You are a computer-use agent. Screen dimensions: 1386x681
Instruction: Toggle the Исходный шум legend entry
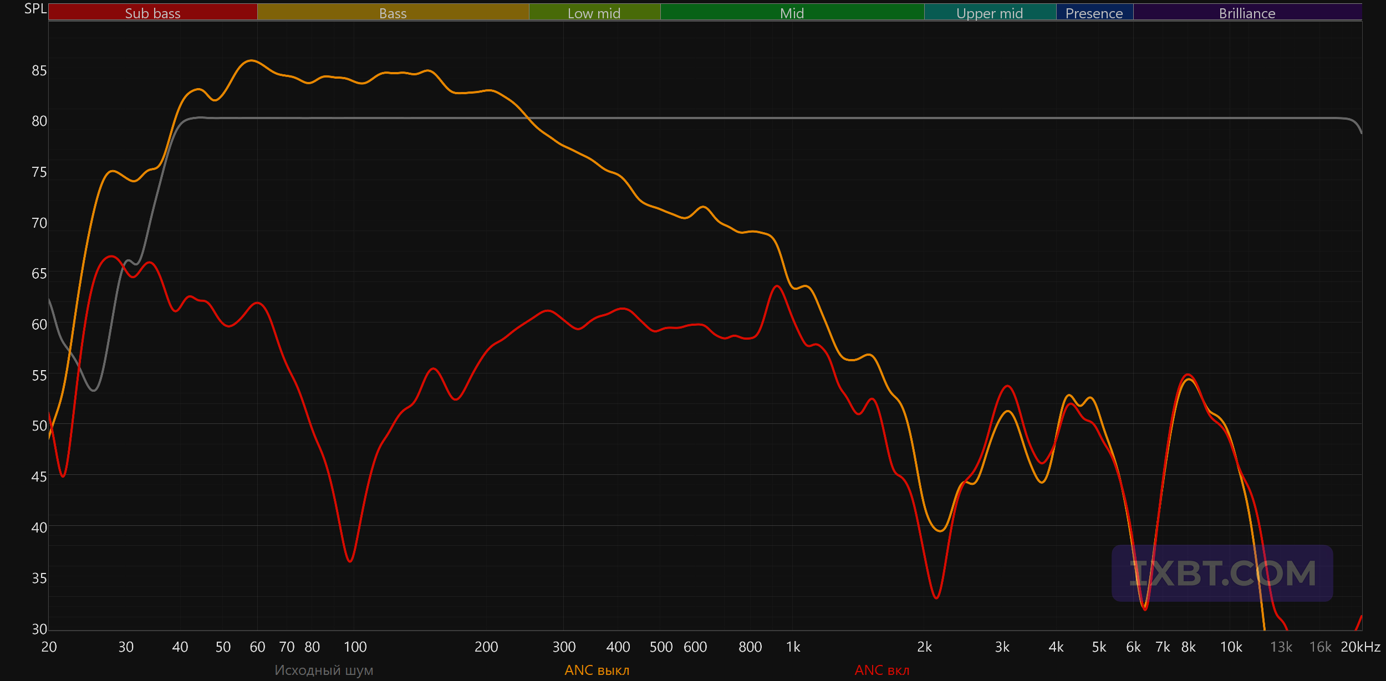coord(324,670)
